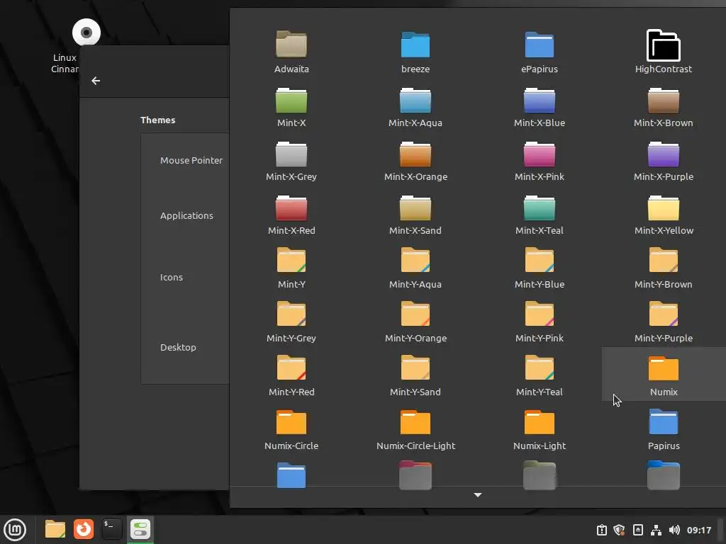Choose the Mint-Y-Red icon theme

click(x=291, y=375)
